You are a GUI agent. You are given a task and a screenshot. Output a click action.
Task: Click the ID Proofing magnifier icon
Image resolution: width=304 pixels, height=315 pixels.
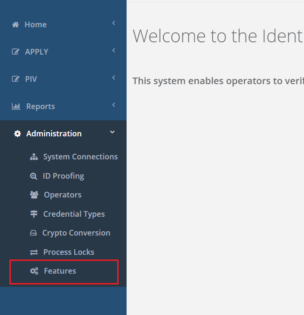coord(33,176)
